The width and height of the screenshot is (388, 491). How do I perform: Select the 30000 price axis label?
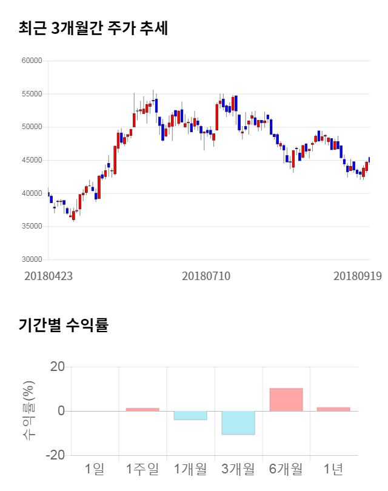[31, 259]
